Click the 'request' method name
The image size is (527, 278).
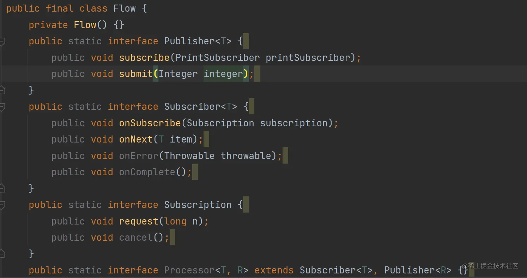(x=139, y=221)
